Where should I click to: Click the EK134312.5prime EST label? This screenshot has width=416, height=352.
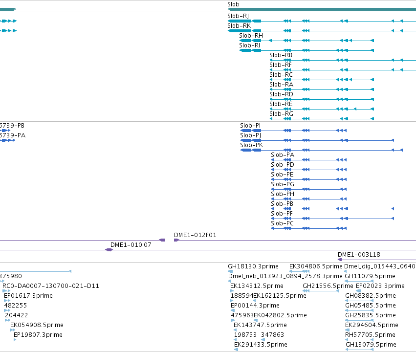coord(257,286)
